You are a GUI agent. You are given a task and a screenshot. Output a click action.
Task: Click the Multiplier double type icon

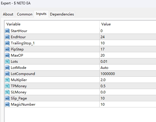click(7, 80)
